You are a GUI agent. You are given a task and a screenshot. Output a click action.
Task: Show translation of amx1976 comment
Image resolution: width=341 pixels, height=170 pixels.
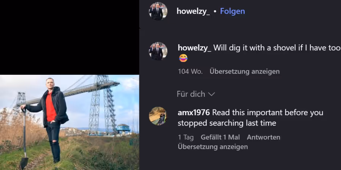pyautogui.click(x=213, y=147)
